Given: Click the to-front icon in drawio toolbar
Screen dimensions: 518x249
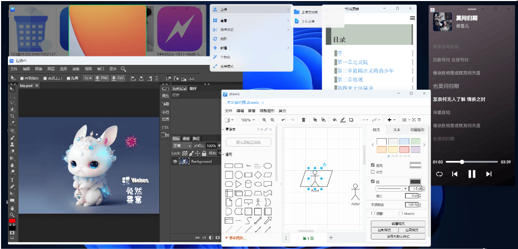Looking at the screenshot, I should (x=315, y=120).
